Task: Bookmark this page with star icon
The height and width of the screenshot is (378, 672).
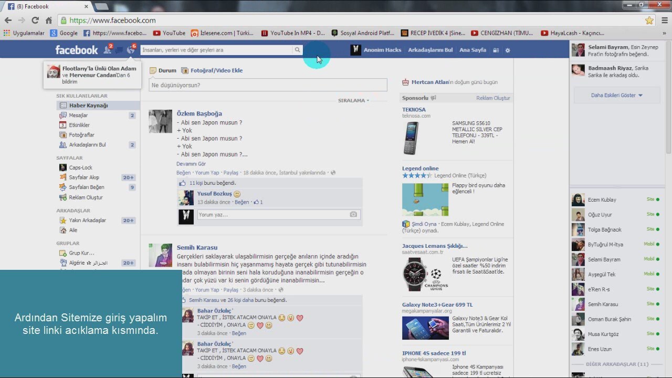Action: click(x=649, y=20)
